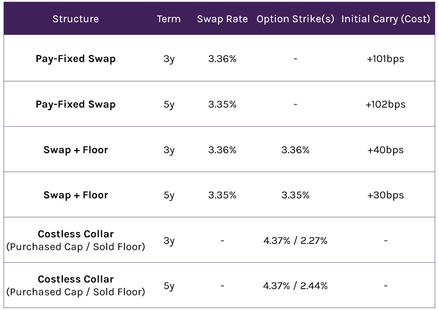Click the 4.37% / 2.27% strike cell
This screenshot has height=310, width=439.
pyautogui.click(x=295, y=241)
